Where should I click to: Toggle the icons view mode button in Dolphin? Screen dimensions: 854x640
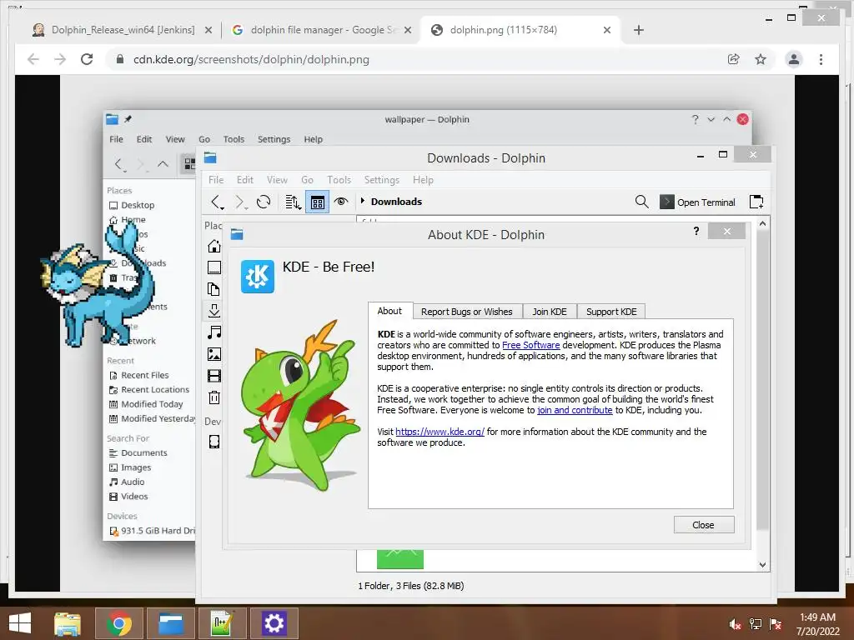(318, 202)
